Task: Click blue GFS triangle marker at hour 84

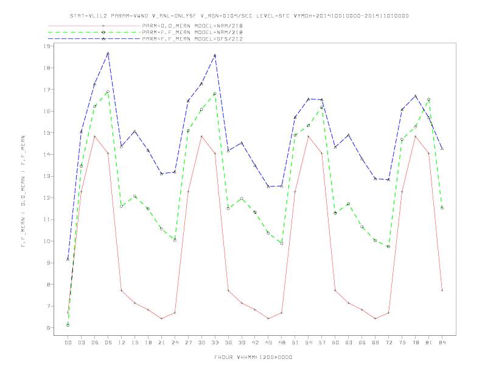Action: 442,149
